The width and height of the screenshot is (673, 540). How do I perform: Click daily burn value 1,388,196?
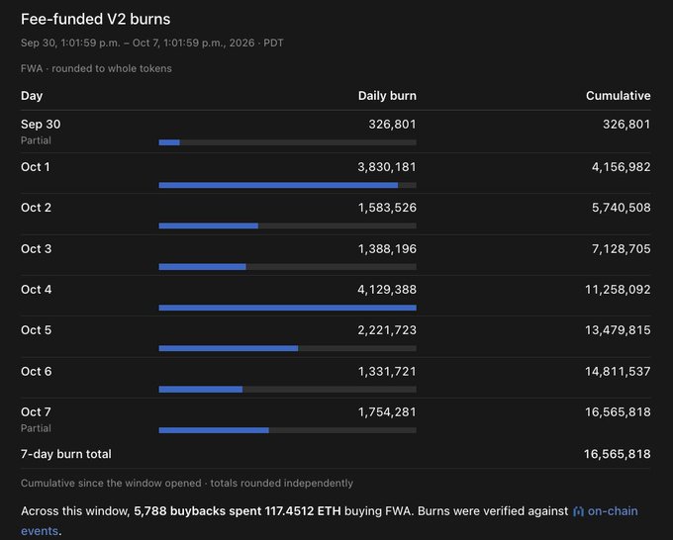tap(387, 249)
